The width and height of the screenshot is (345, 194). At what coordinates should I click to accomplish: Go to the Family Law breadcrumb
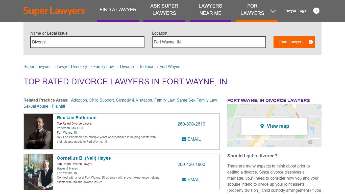pos(104,67)
